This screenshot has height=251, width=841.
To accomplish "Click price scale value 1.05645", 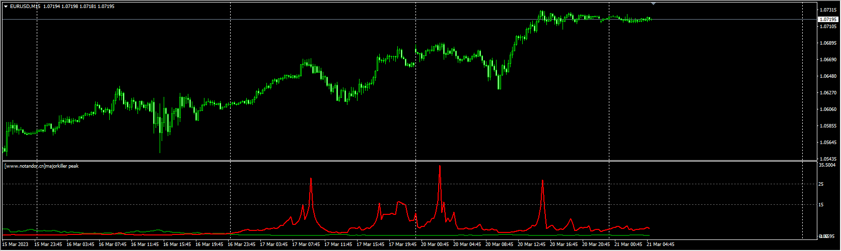I will tap(828, 143).
